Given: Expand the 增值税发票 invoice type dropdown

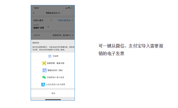Looking at the screenshot, I should pyautogui.click(x=48, y=27).
